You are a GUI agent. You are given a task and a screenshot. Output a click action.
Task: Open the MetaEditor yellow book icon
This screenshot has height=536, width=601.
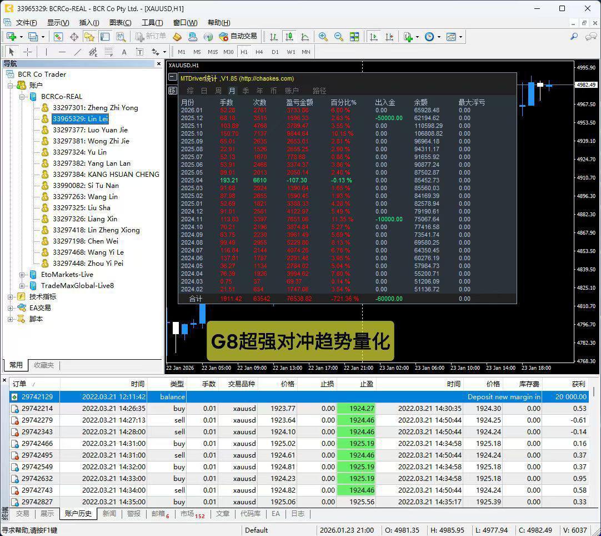[x=177, y=37]
